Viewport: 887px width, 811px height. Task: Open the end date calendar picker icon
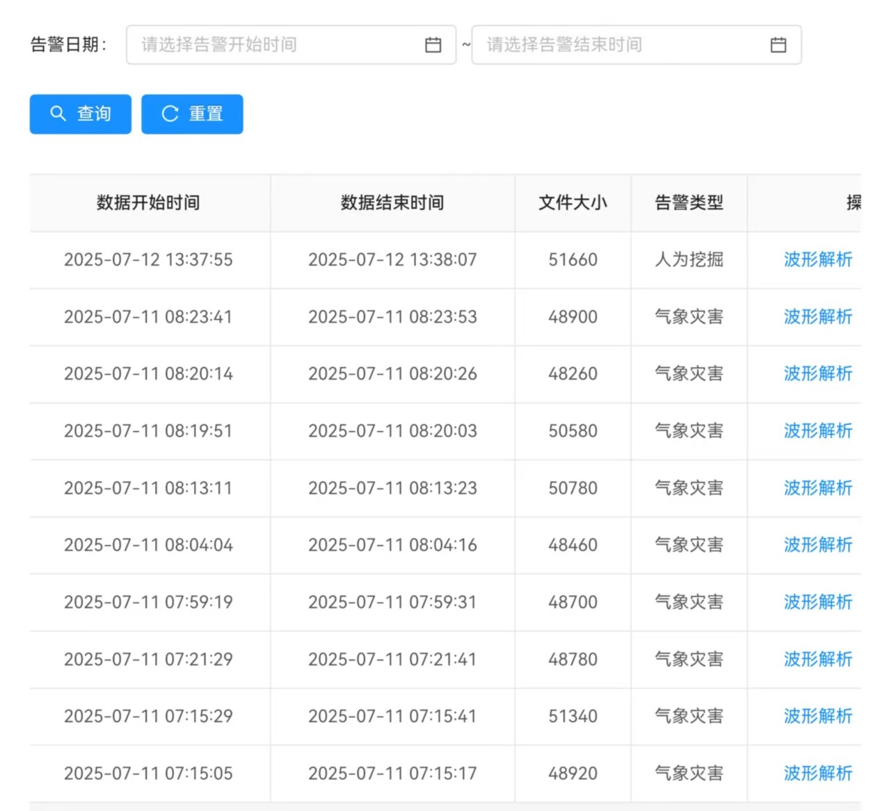[778, 44]
